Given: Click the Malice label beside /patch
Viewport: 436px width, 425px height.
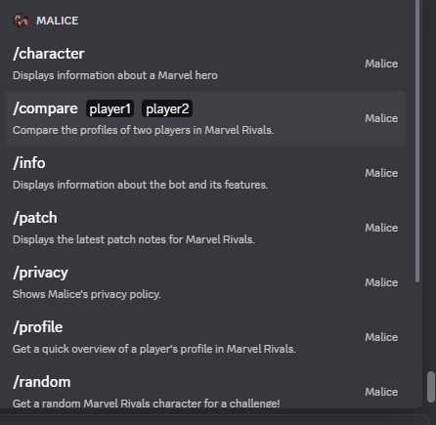Looking at the screenshot, I should [381, 228].
